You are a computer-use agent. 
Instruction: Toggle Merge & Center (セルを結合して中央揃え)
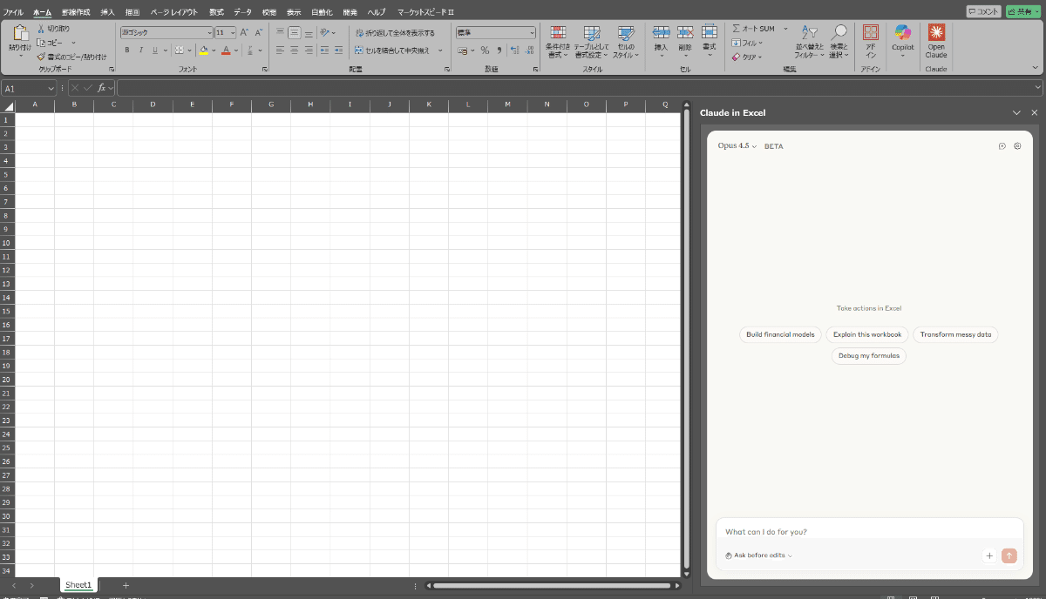coord(394,50)
